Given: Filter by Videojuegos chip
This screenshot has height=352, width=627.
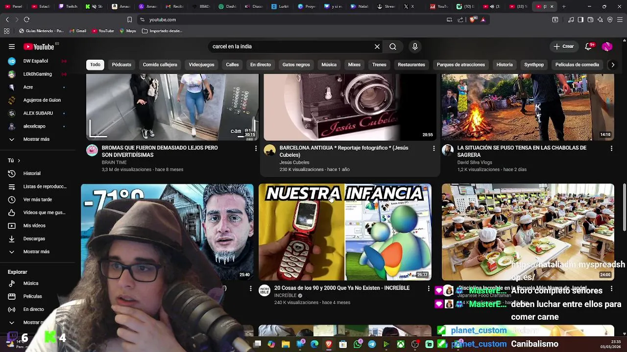Looking at the screenshot, I should 201,65.
